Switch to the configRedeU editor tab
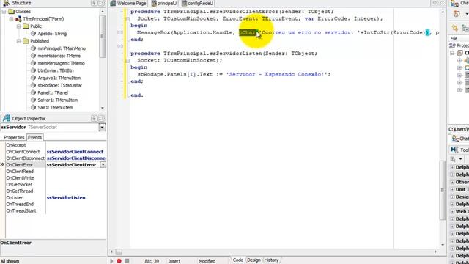This screenshot has width=469, height=264. click(x=197, y=3)
